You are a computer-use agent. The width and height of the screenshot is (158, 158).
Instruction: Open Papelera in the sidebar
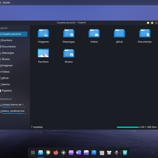click(13, 91)
